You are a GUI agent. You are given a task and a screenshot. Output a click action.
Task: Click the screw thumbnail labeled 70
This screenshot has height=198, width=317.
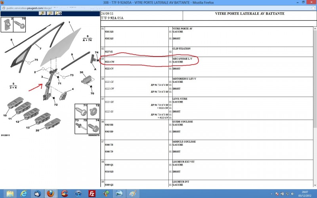(x=20, y=25)
